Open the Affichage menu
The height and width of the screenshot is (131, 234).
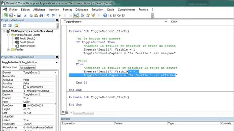point(39,10)
